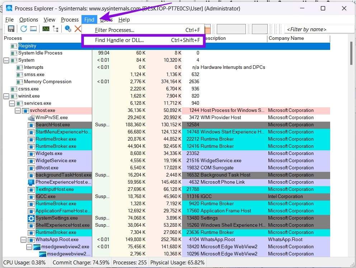Open the File menu

pos(9,20)
